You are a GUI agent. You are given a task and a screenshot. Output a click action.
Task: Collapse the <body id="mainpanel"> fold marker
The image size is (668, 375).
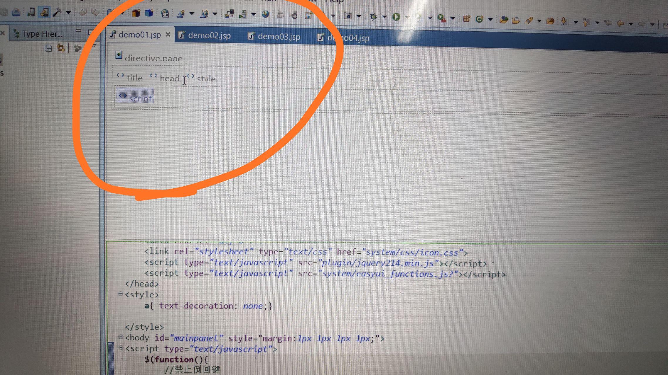(x=121, y=337)
